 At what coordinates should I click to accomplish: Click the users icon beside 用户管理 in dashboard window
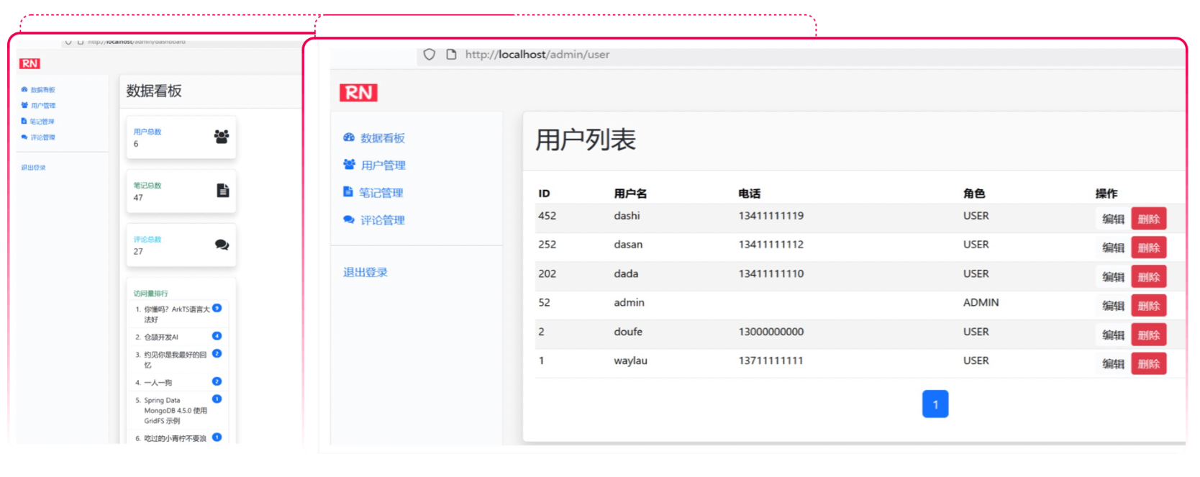click(24, 105)
